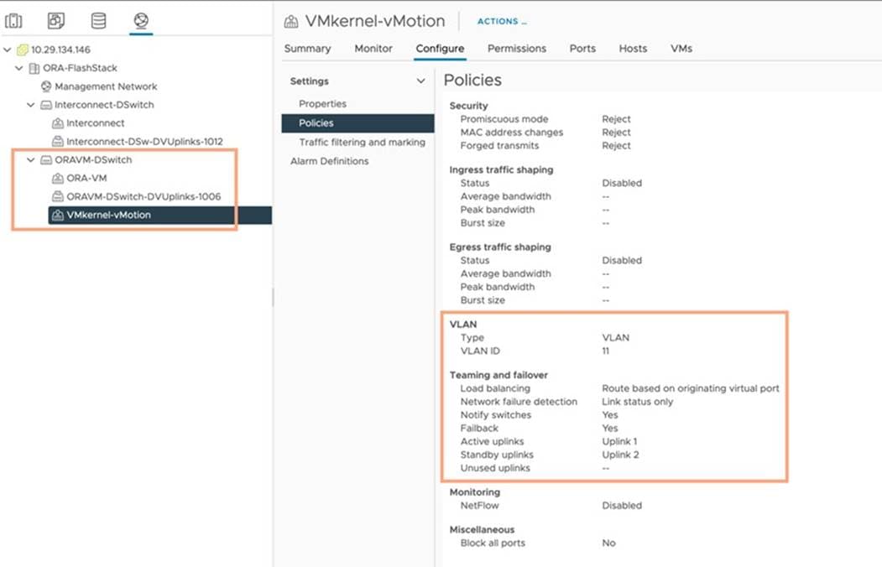Screen dimensions: 882x567
Task: Click the 'Link status only' value
Action: pos(637,402)
